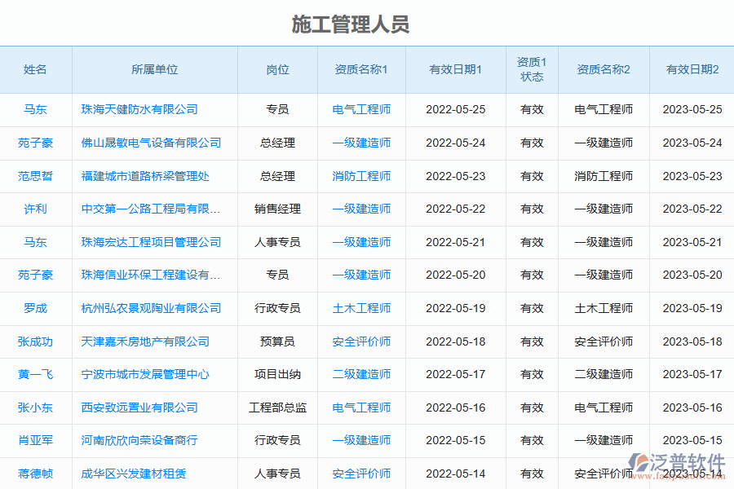734x489 pixels.
Task: Click the 姓名 column header
Action: pos(35,69)
